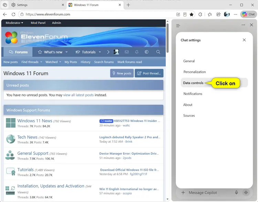Screen dimensions: 258x202
Task: Open Search forums link
Action: [x=104, y=62]
